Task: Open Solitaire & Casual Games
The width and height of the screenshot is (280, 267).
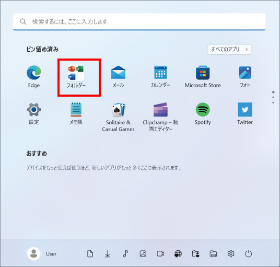Action: click(x=118, y=117)
